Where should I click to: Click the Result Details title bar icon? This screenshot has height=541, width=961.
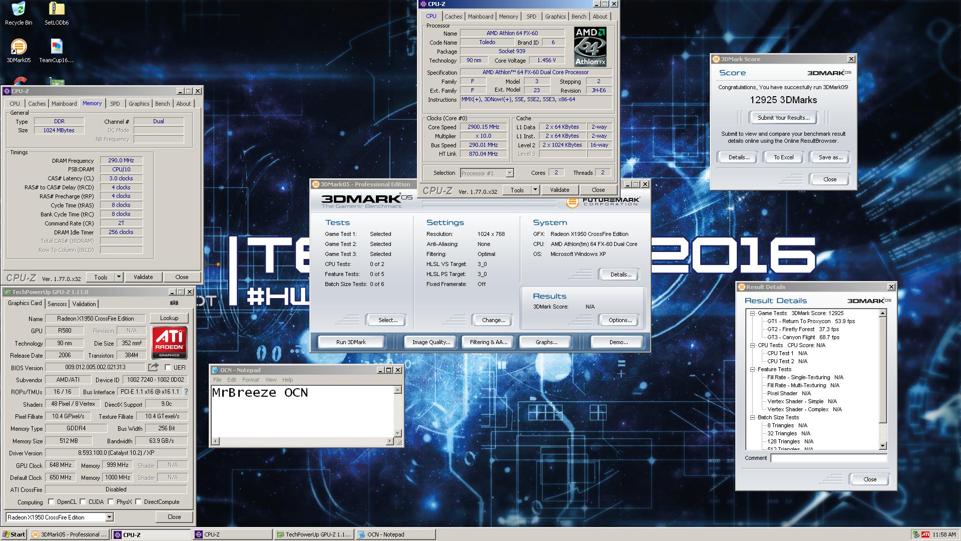(741, 287)
